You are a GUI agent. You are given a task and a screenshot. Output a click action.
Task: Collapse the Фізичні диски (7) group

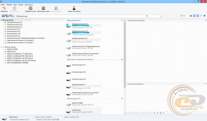click(x=122, y=98)
